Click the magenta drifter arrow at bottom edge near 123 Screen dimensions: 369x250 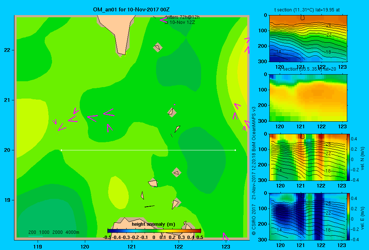point(225,236)
